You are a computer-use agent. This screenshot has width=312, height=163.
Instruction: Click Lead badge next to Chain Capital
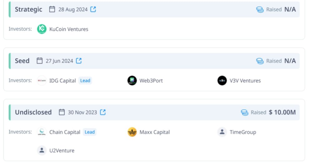pyautogui.click(x=90, y=132)
